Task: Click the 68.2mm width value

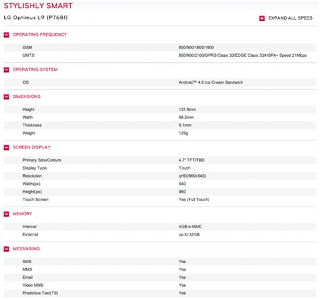Action: (186, 117)
